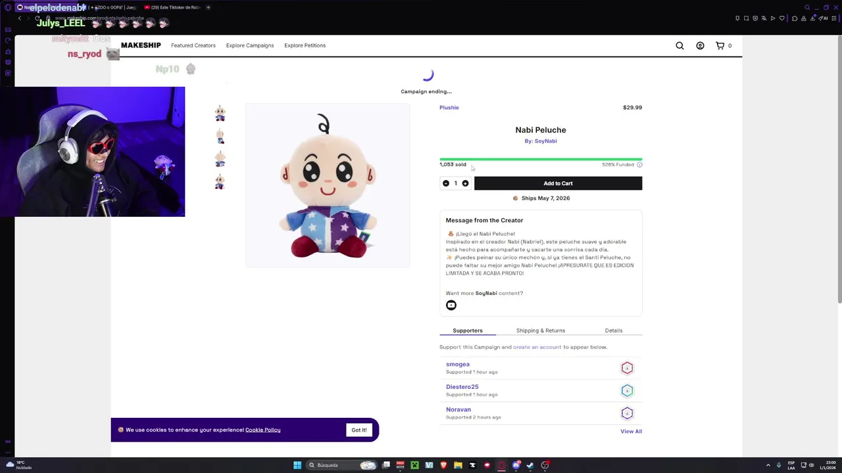Open Explore Petitions menu
This screenshot has width=842, height=473.
(305, 45)
